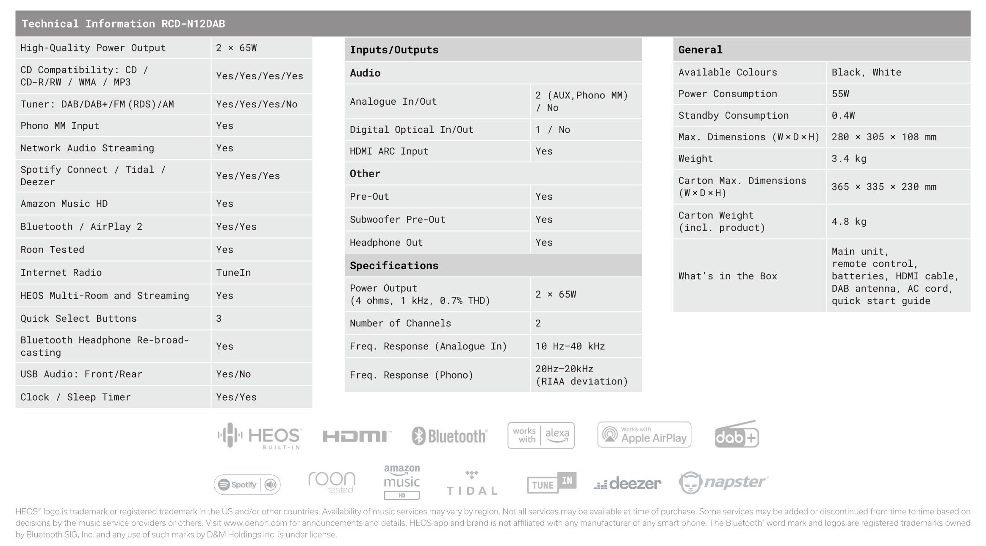Select the Technical Information RCD-N12DAB header
Image resolution: width=986 pixels, height=546 pixels.
click(x=123, y=24)
